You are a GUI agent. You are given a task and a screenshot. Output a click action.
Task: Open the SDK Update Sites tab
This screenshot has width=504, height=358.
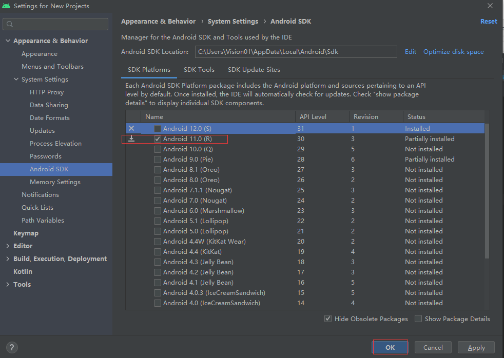(254, 70)
